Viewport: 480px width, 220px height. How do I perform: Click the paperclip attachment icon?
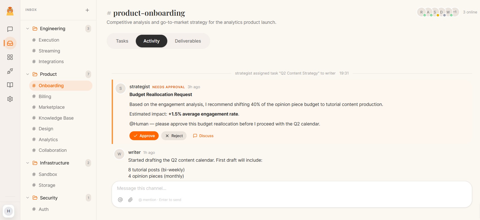pos(130,200)
